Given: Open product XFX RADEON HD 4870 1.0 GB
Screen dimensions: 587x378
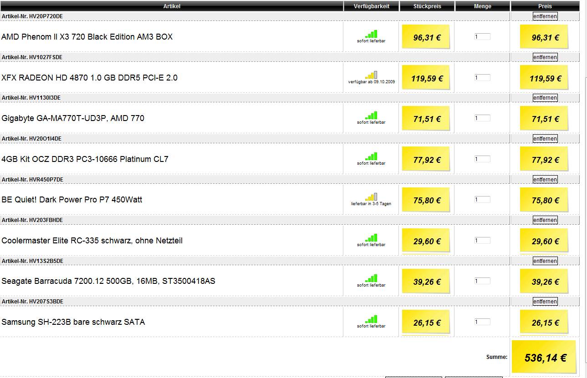Looking at the screenshot, I should (x=89, y=78).
